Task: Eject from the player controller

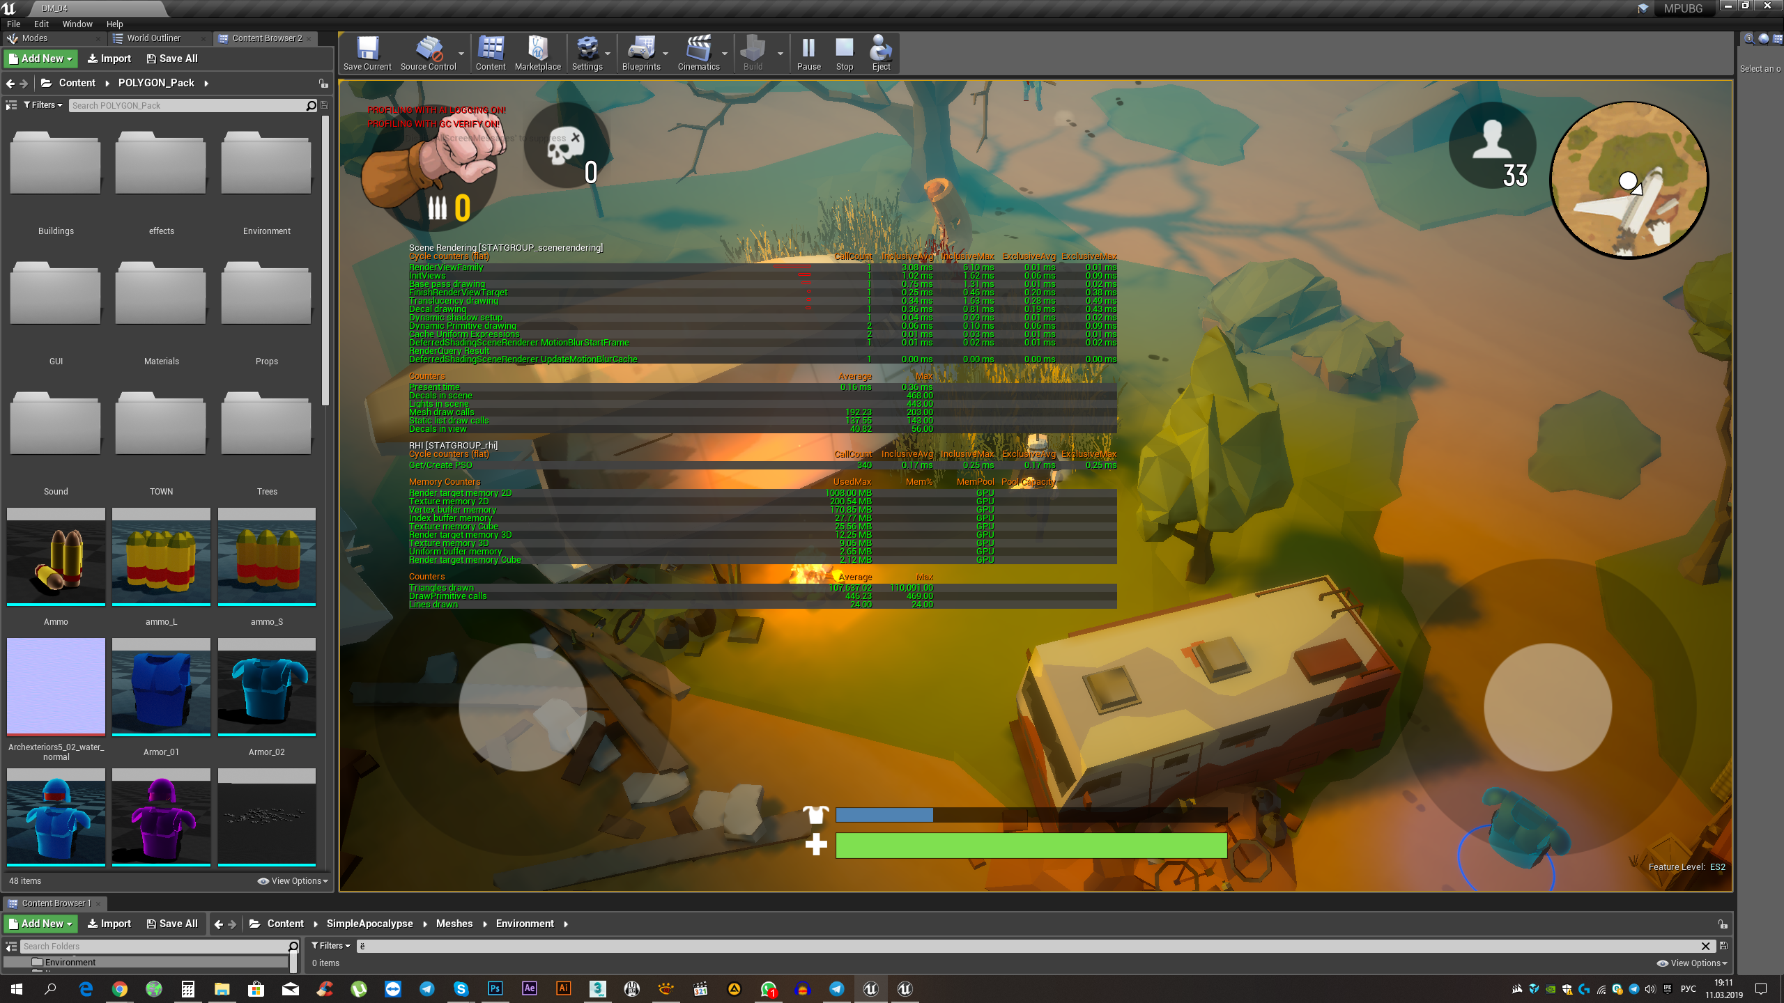Action: pos(881,54)
